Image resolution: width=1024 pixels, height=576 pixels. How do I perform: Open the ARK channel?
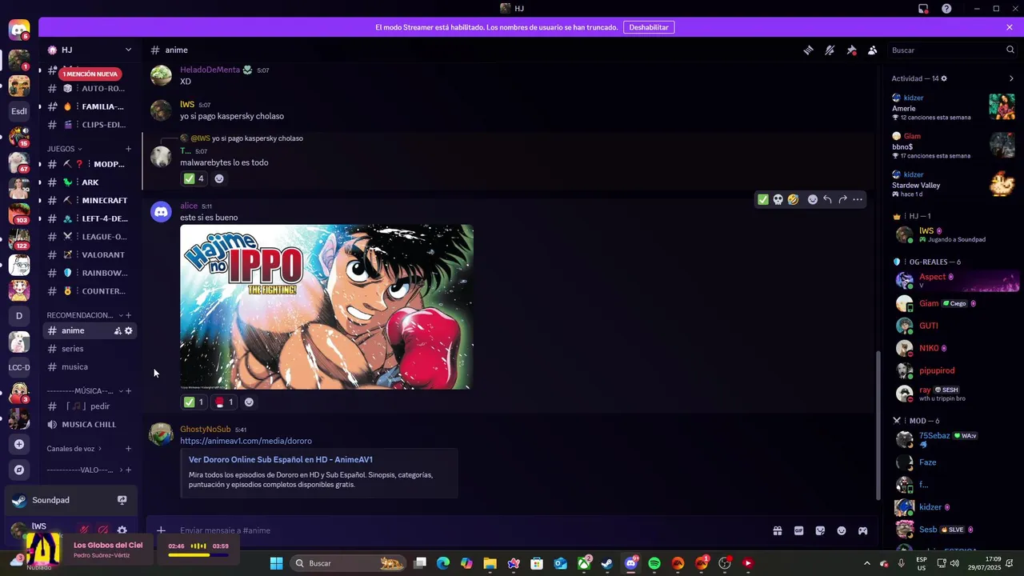pos(89,182)
